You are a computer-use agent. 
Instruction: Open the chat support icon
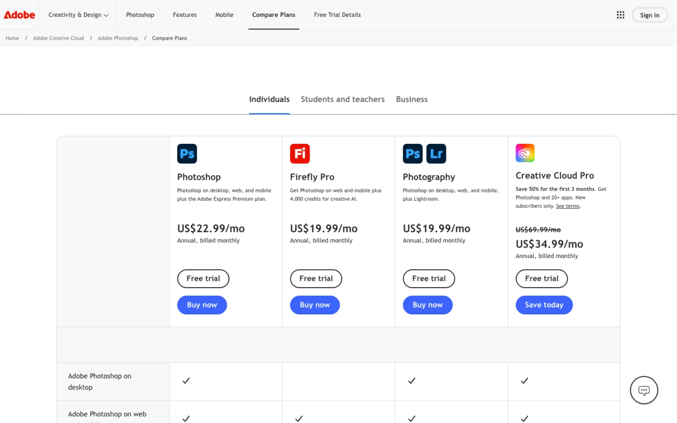[644, 390]
